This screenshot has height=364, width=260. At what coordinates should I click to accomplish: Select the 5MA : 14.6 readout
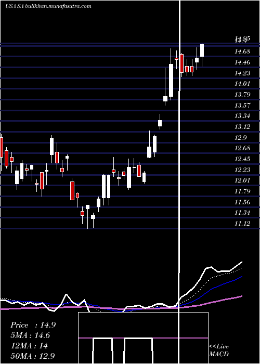click(x=30, y=335)
